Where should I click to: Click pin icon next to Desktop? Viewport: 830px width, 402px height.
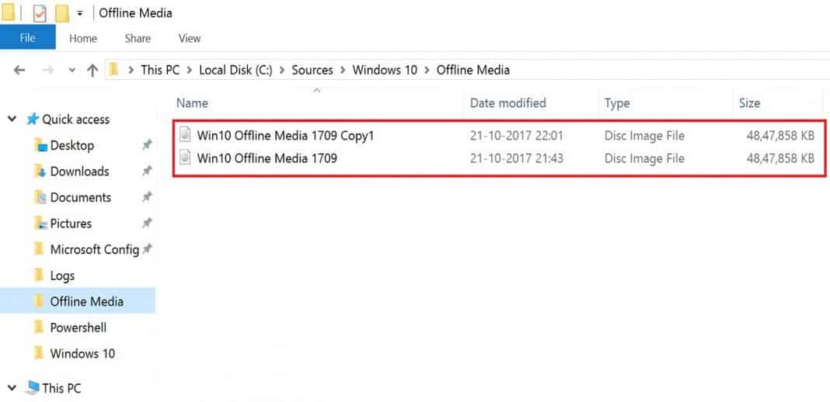(x=147, y=145)
